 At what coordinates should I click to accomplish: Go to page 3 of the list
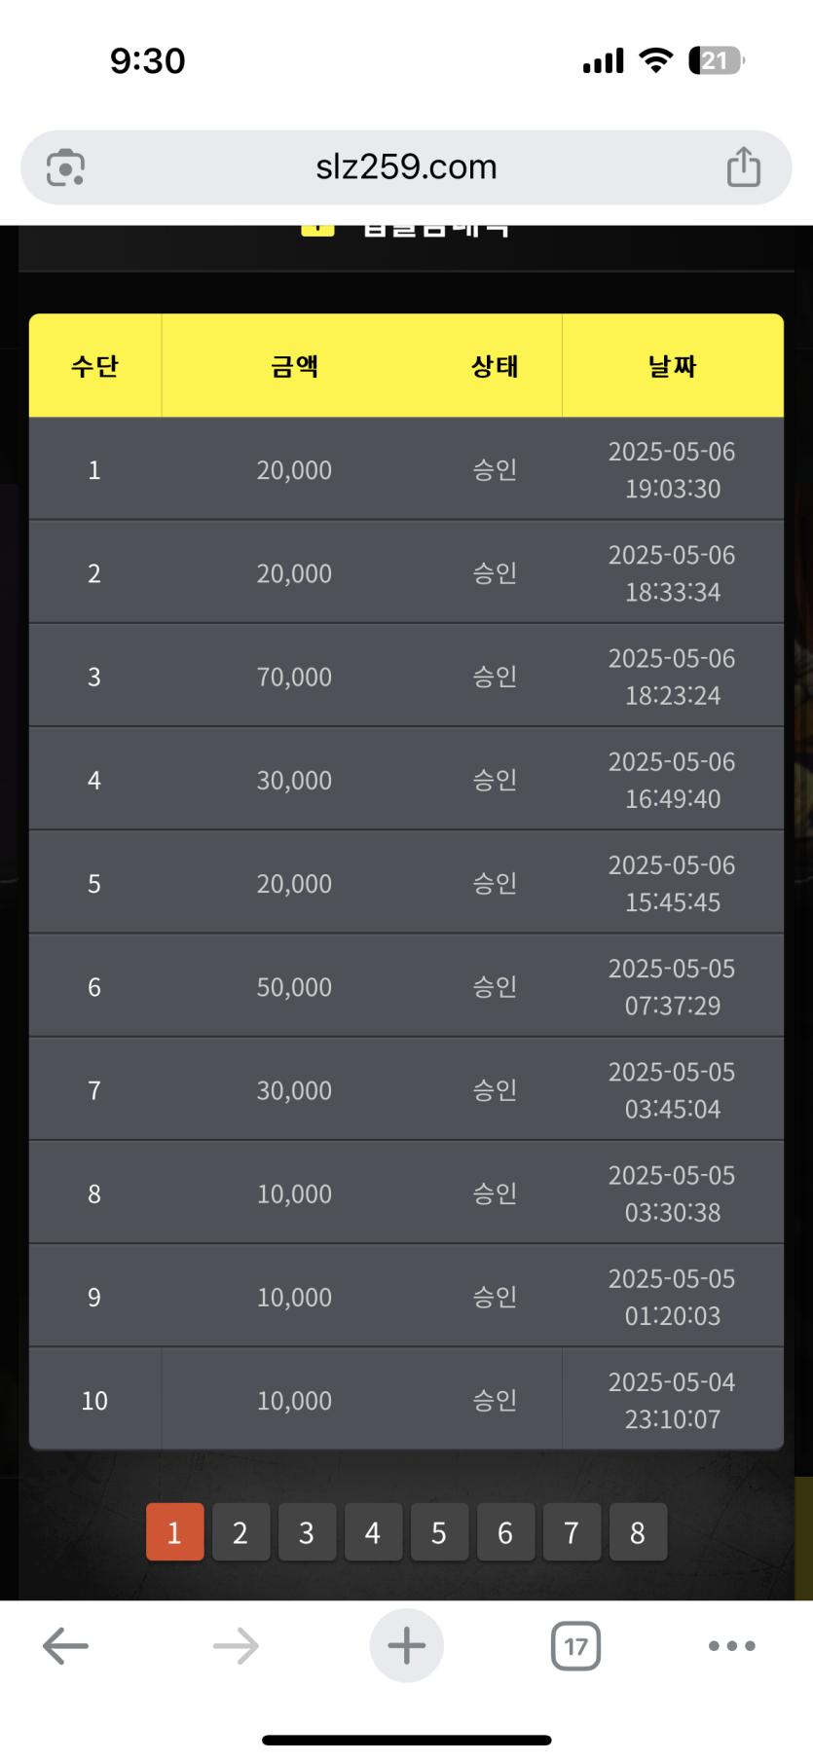tap(307, 1532)
